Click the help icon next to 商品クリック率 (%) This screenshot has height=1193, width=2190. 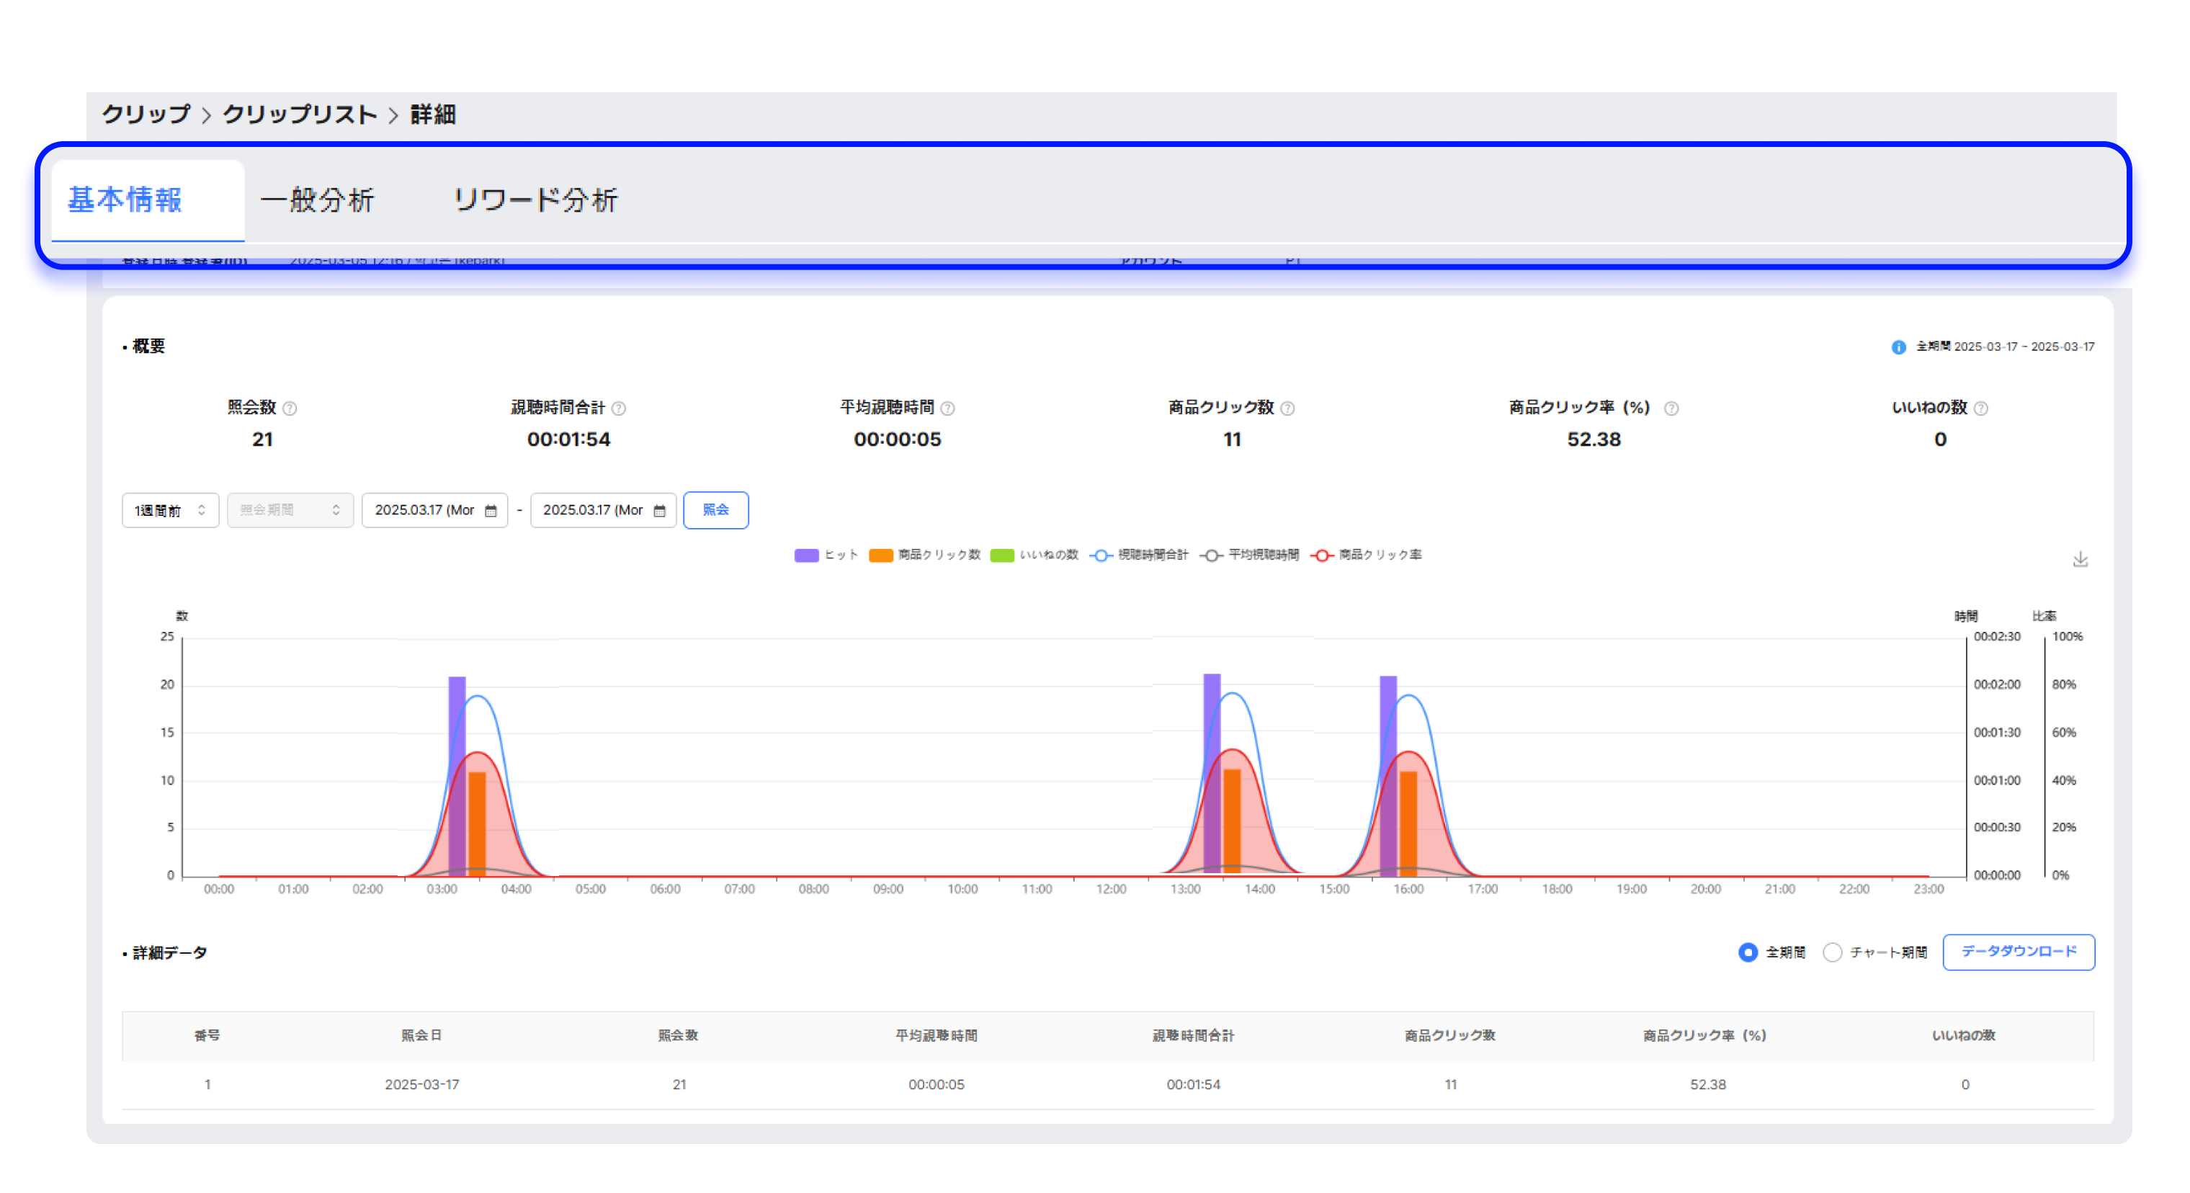[1671, 408]
